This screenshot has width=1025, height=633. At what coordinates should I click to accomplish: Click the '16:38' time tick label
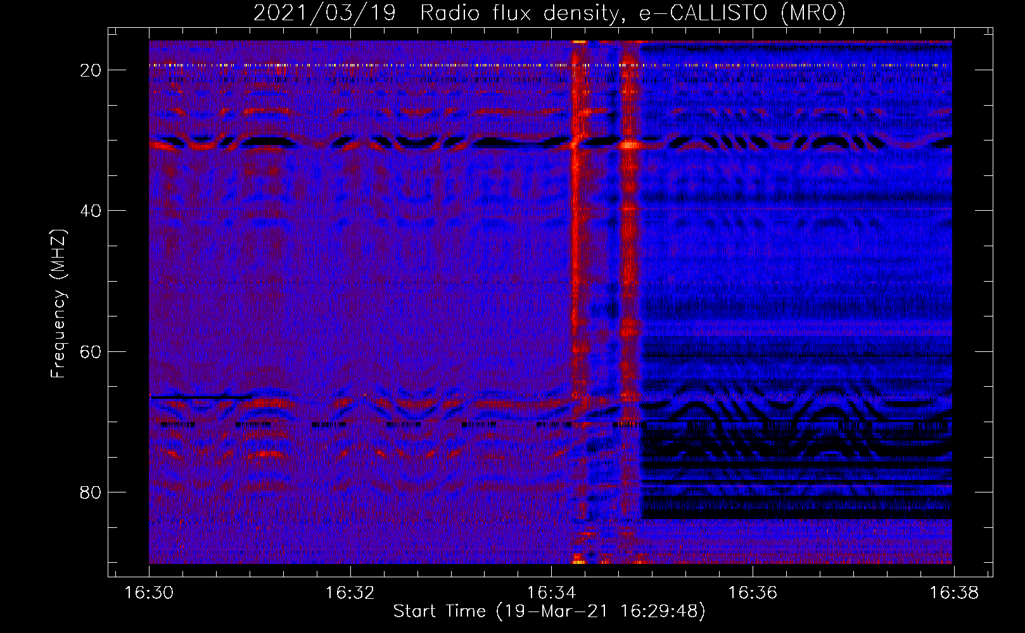click(953, 593)
